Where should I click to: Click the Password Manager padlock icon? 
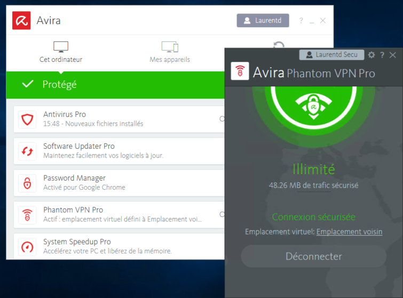tap(27, 183)
